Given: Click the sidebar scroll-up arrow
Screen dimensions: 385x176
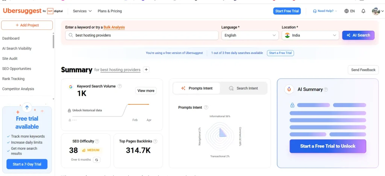Looking at the screenshot, I should pyautogui.click(x=53, y=33).
